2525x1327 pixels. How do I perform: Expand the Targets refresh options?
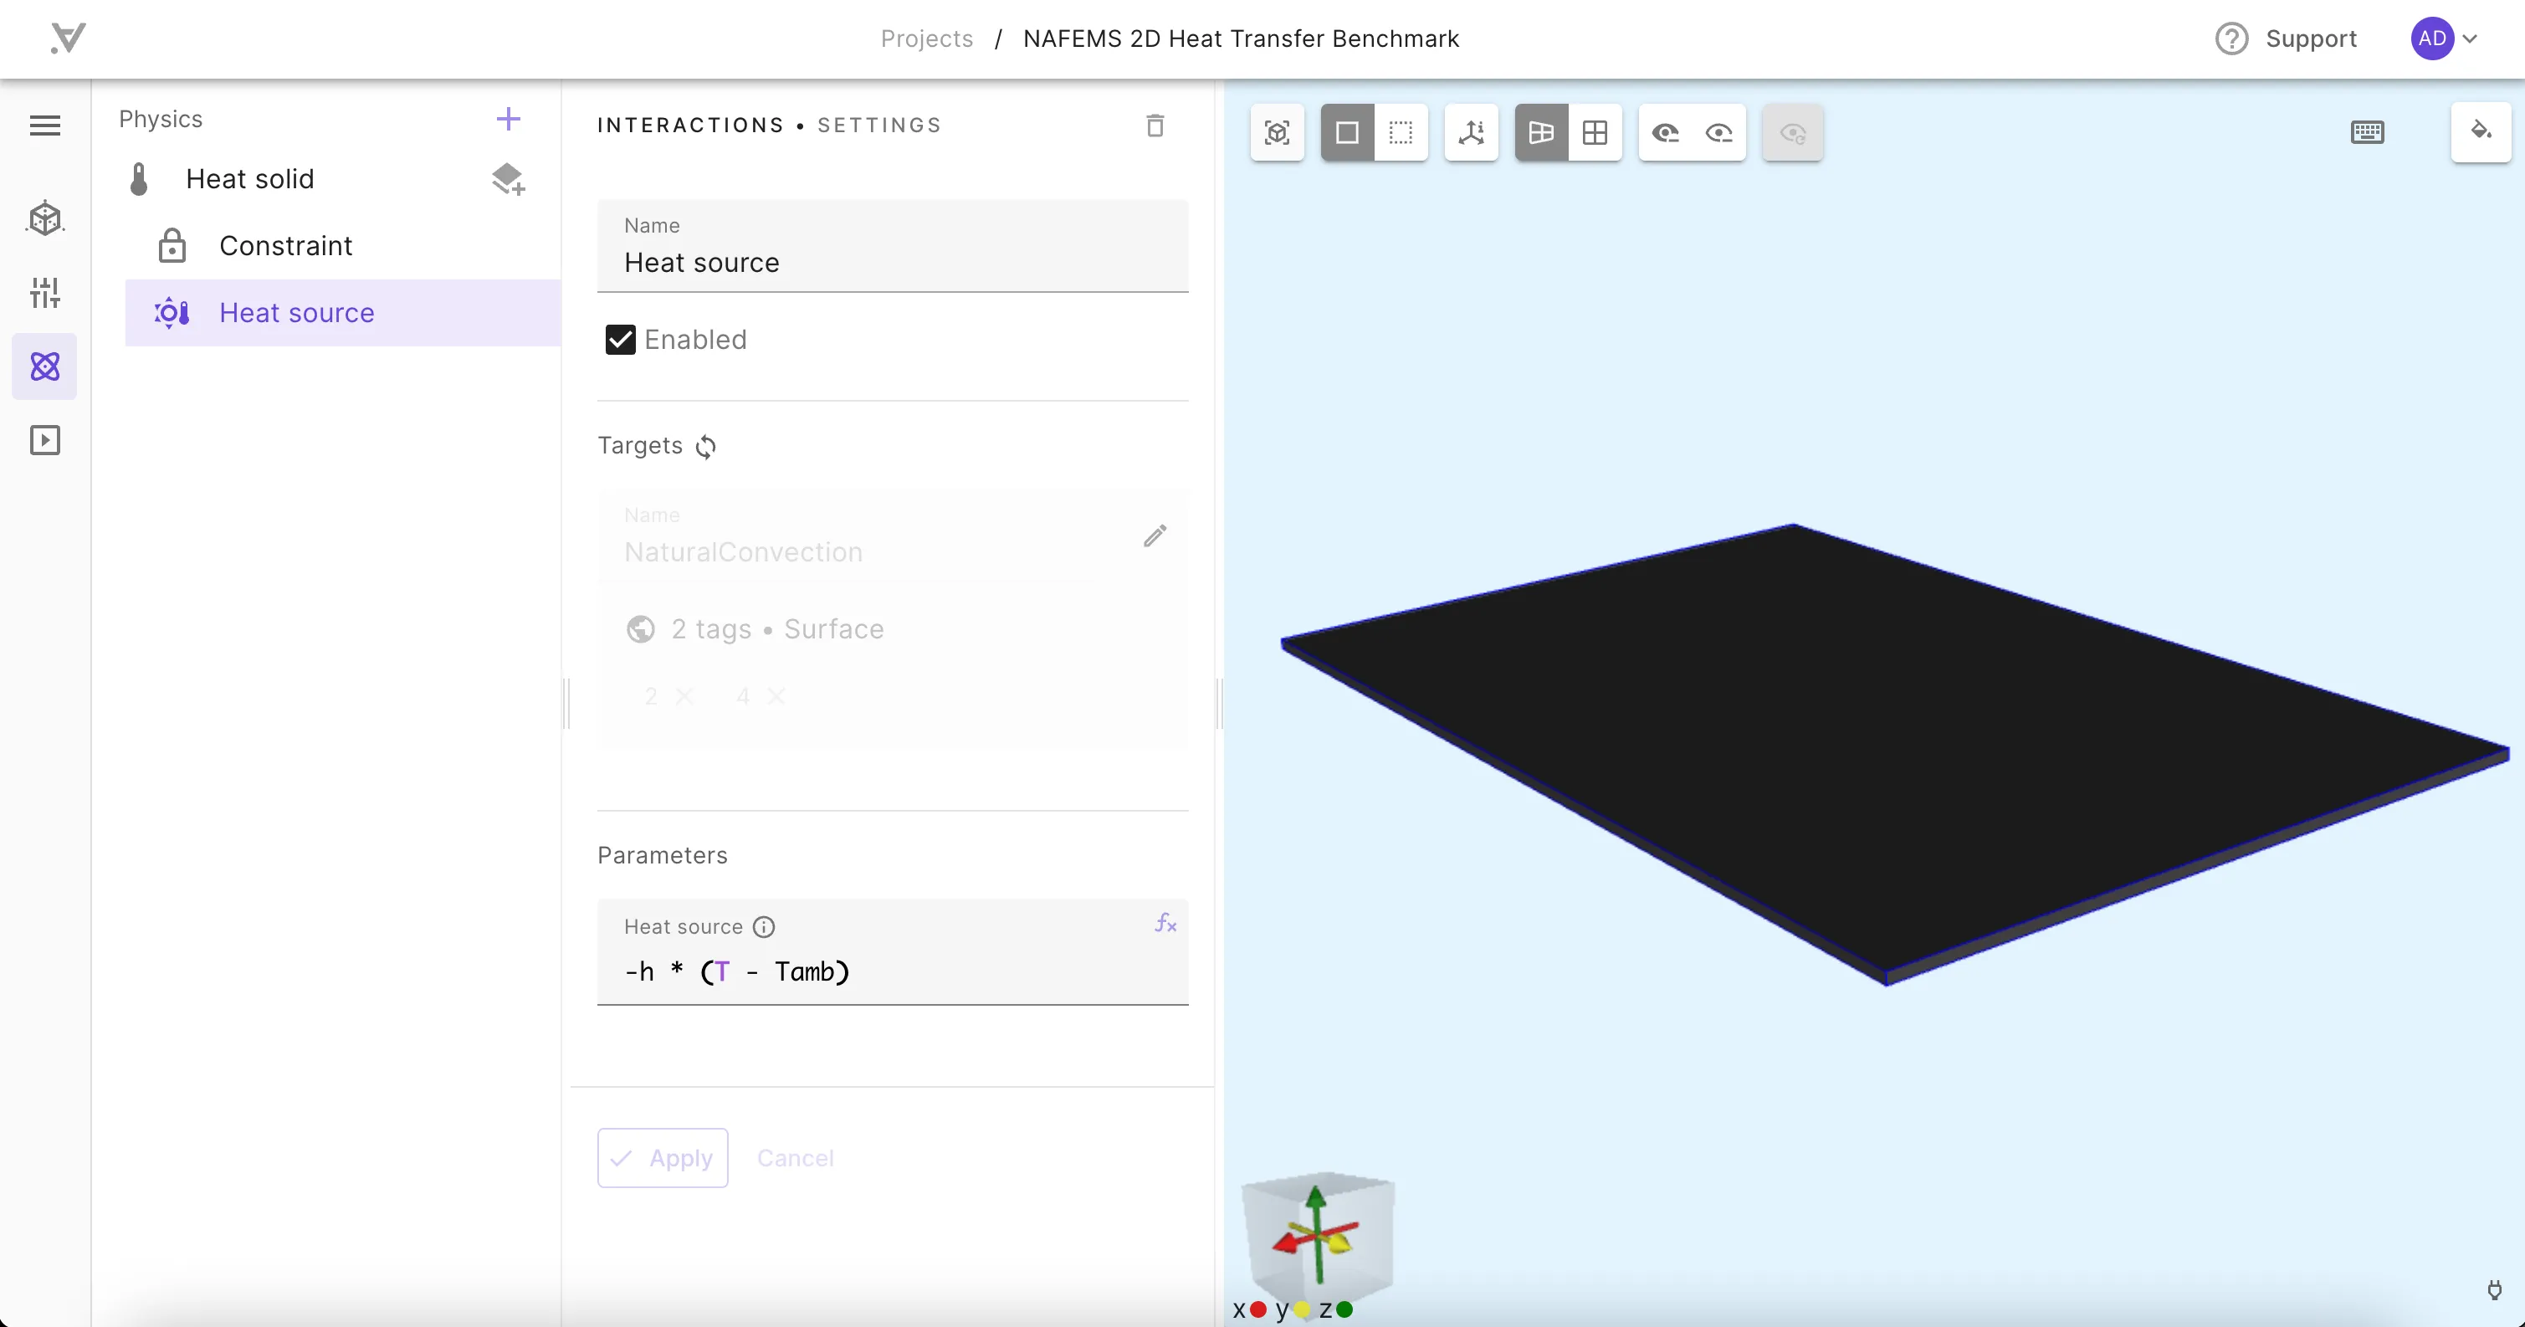(703, 446)
